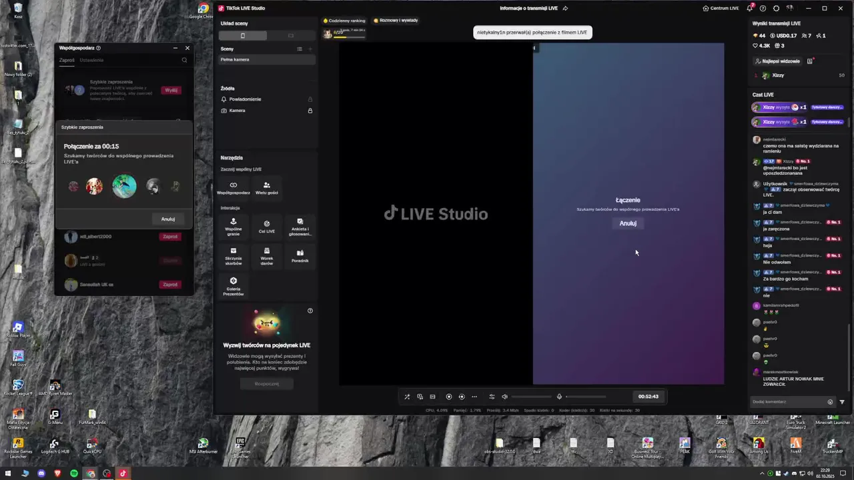The width and height of the screenshot is (854, 480).
Task: Invite xdi_albert2000 with Zaproś button
Action: [x=170, y=237]
